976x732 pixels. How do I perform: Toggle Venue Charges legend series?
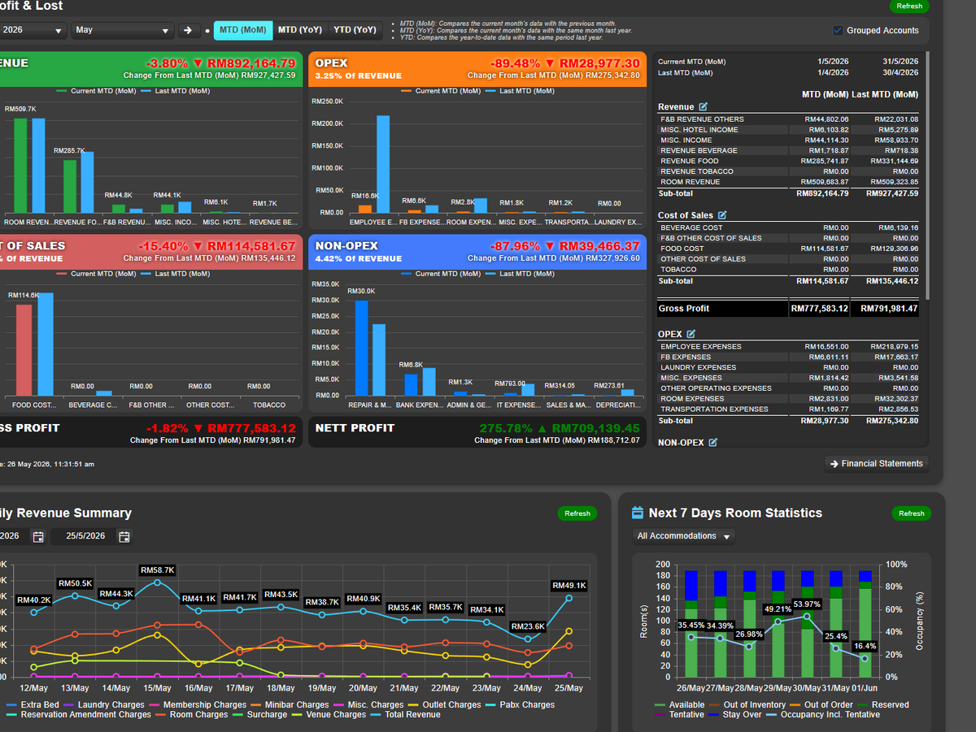pyautogui.click(x=329, y=715)
